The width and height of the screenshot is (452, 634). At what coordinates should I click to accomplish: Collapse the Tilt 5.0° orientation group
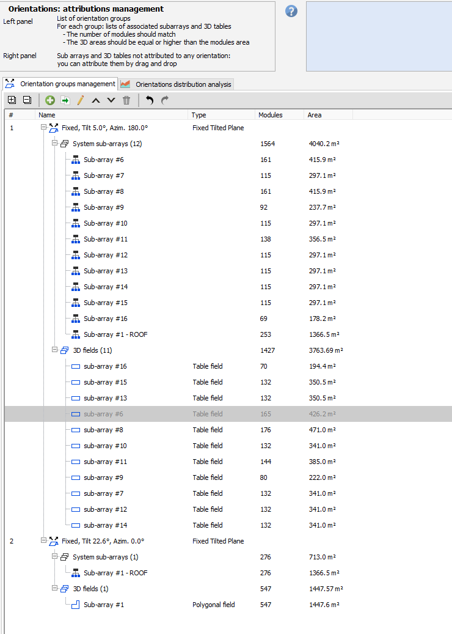[43, 128]
